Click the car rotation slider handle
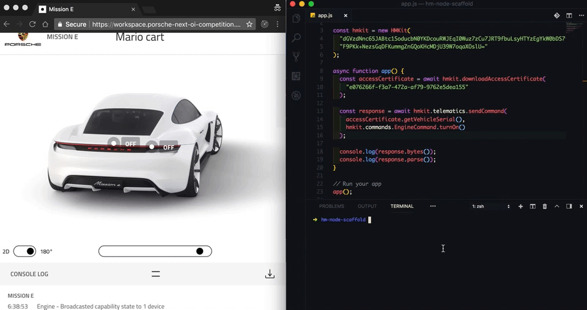Image resolution: width=587 pixels, height=310 pixels. pyautogui.click(x=199, y=251)
